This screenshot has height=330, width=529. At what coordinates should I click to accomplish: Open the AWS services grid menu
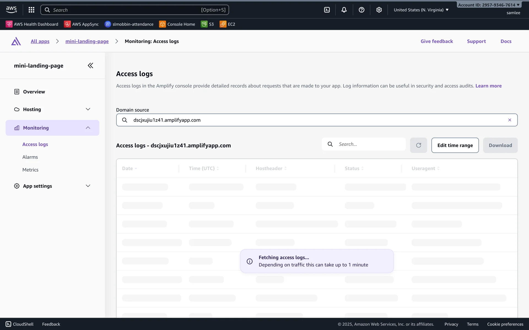click(31, 10)
